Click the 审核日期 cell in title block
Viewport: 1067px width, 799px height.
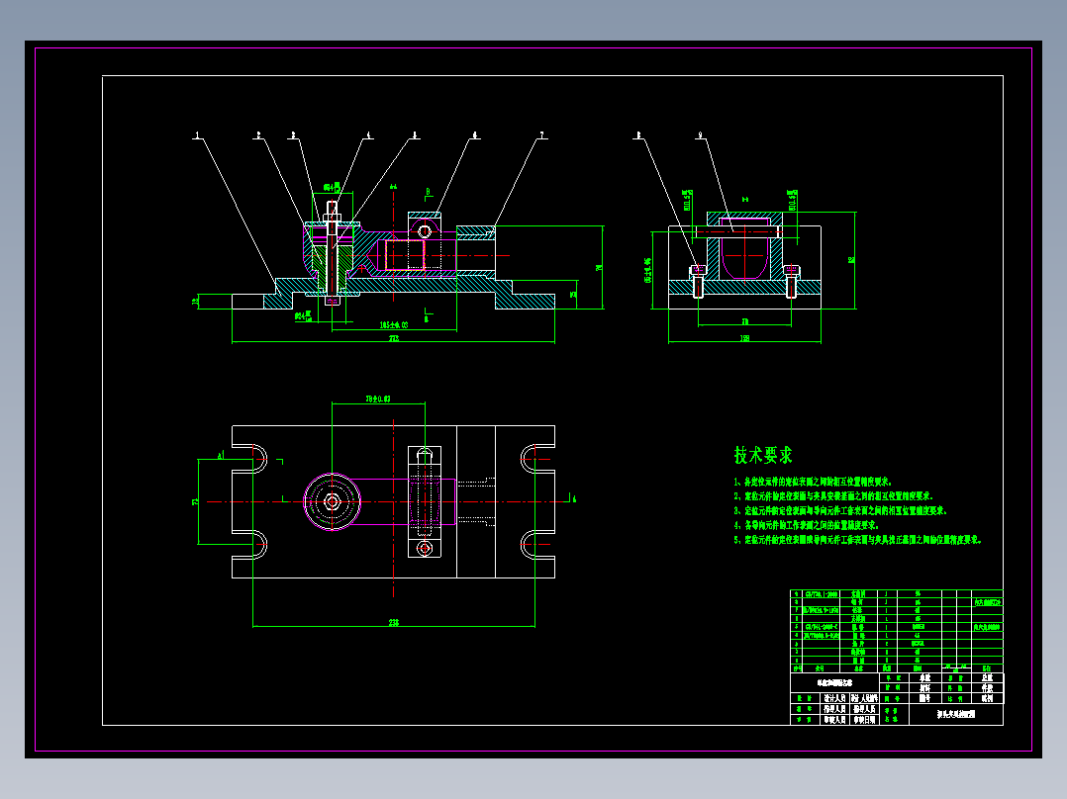pos(864,720)
